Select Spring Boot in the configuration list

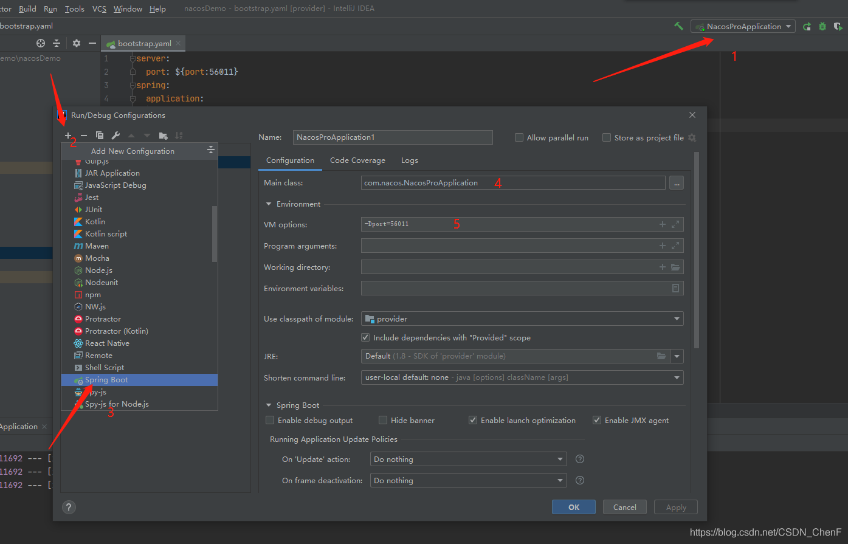tap(139, 380)
